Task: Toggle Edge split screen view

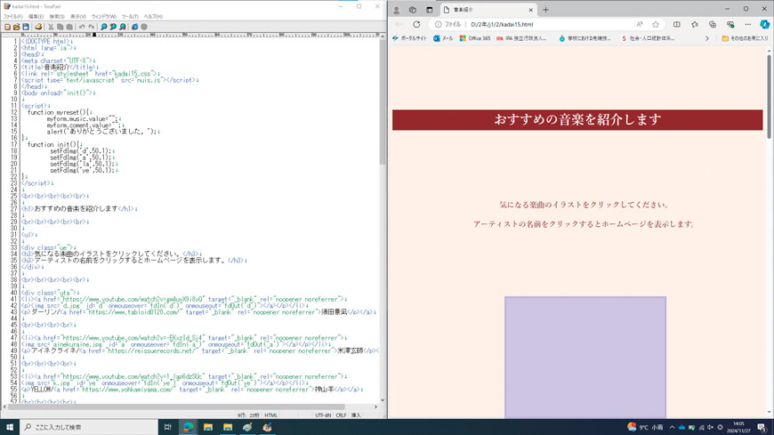Action: click(677, 25)
